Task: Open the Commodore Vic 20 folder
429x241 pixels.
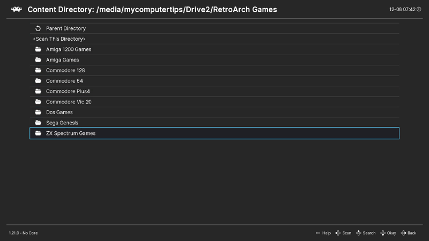Action: (69, 102)
